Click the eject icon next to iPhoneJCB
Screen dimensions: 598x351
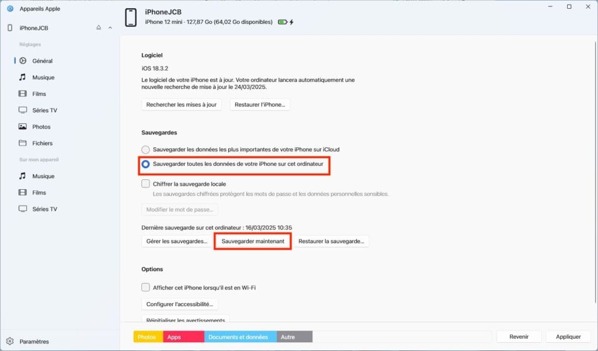(99, 28)
